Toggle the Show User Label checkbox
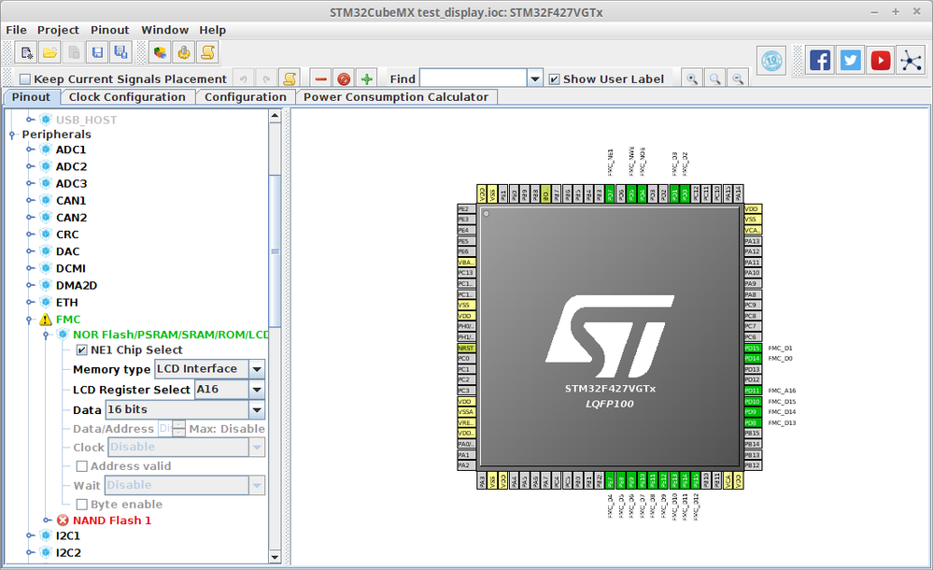This screenshot has height=570, width=933. 554,79
